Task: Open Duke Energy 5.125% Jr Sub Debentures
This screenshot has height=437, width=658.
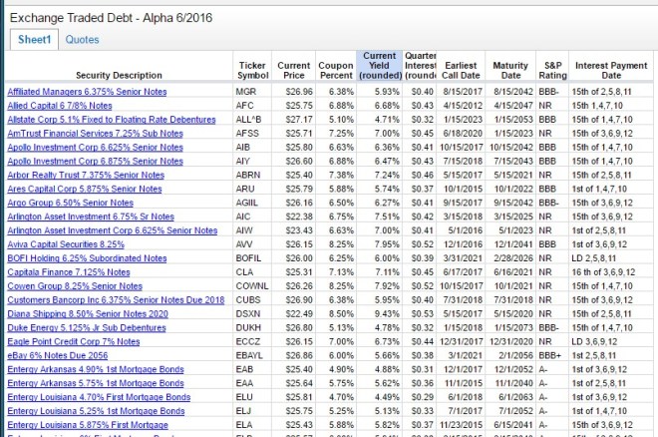Action: [x=87, y=327]
